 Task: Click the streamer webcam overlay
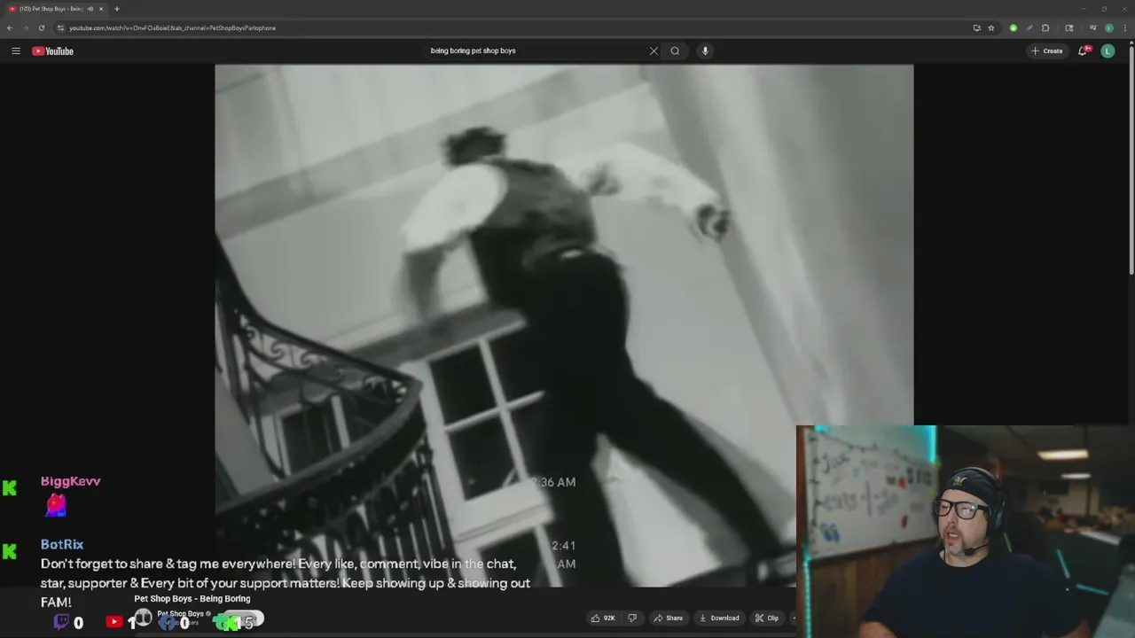pos(966,532)
